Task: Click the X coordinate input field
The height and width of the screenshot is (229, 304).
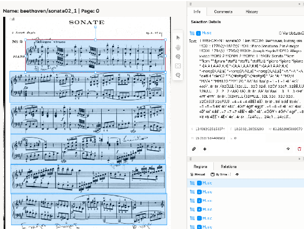Action: coord(208,129)
